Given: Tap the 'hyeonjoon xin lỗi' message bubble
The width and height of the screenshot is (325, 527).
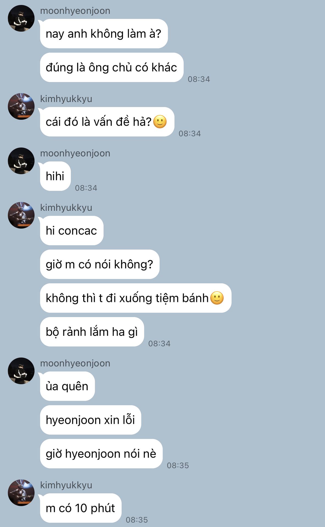Looking at the screenshot, I should (91, 420).
